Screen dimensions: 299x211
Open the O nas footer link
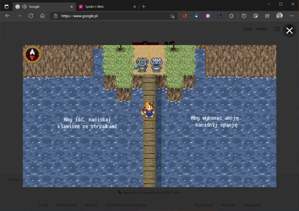click(x=43, y=205)
